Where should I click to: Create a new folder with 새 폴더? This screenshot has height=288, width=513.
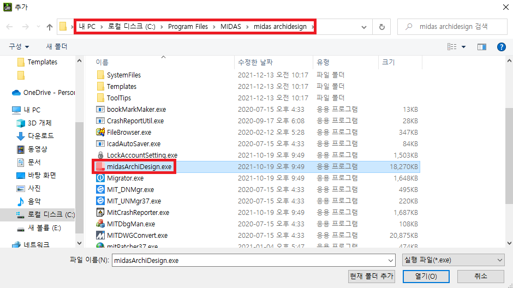point(57,47)
